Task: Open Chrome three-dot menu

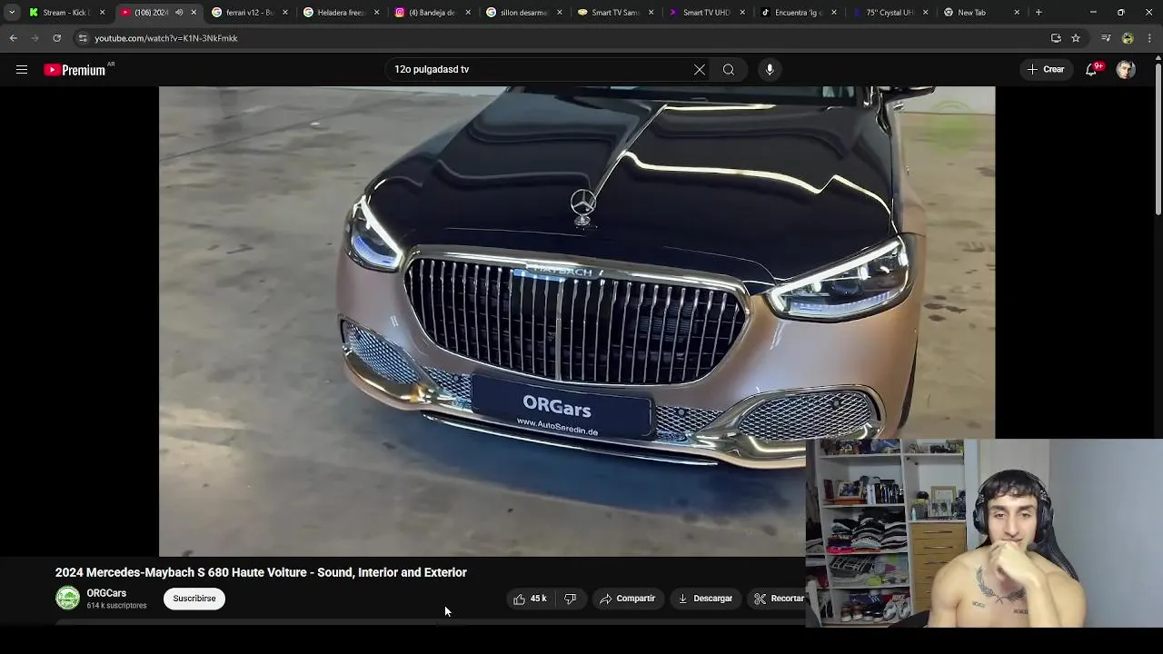Action: 1150,38
